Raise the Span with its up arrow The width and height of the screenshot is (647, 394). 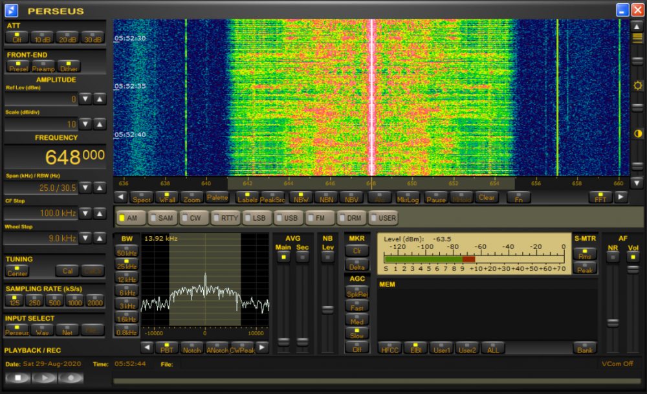coord(100,187)
